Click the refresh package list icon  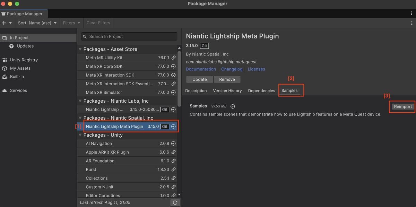coord(175,202)
